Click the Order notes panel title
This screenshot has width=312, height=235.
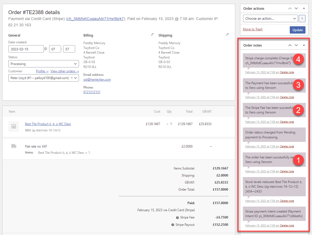pyautogui.click(x=253, y=45)
